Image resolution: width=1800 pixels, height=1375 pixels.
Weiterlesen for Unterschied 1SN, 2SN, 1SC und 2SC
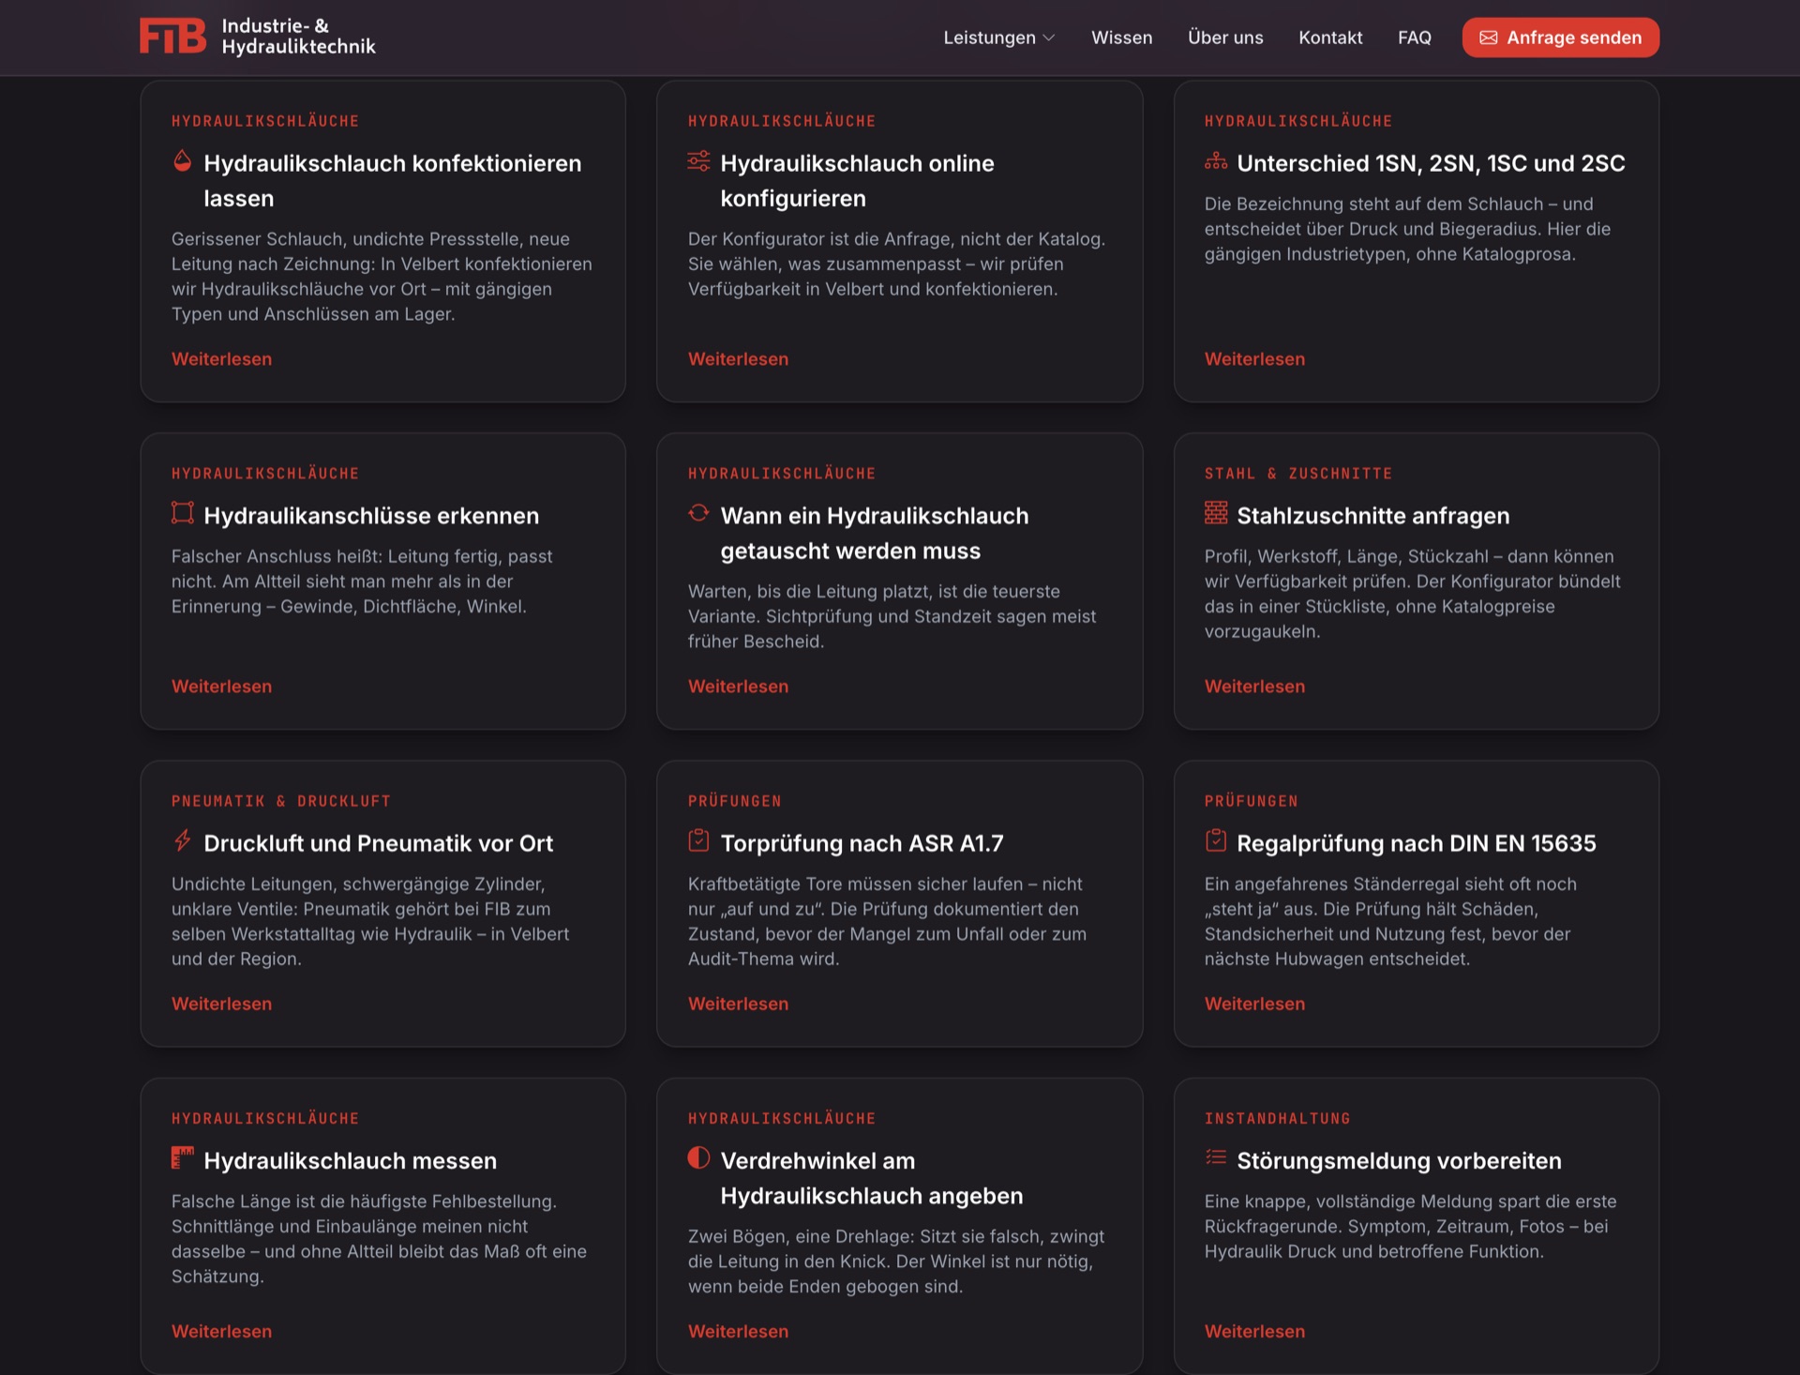(x=1254, y=359)
